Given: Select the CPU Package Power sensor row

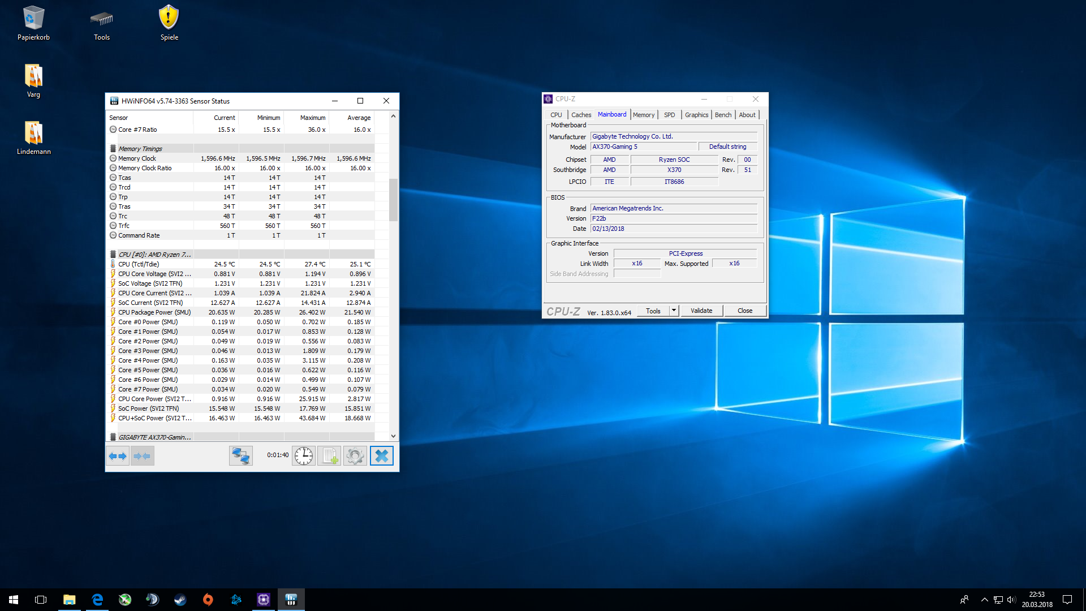Looking at the screenshot, I should (154, 312).
